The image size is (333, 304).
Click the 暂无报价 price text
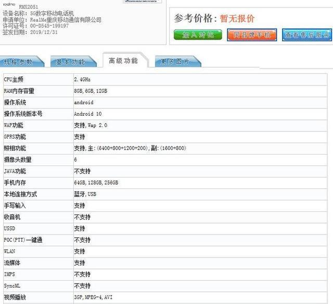pos(236,19)
